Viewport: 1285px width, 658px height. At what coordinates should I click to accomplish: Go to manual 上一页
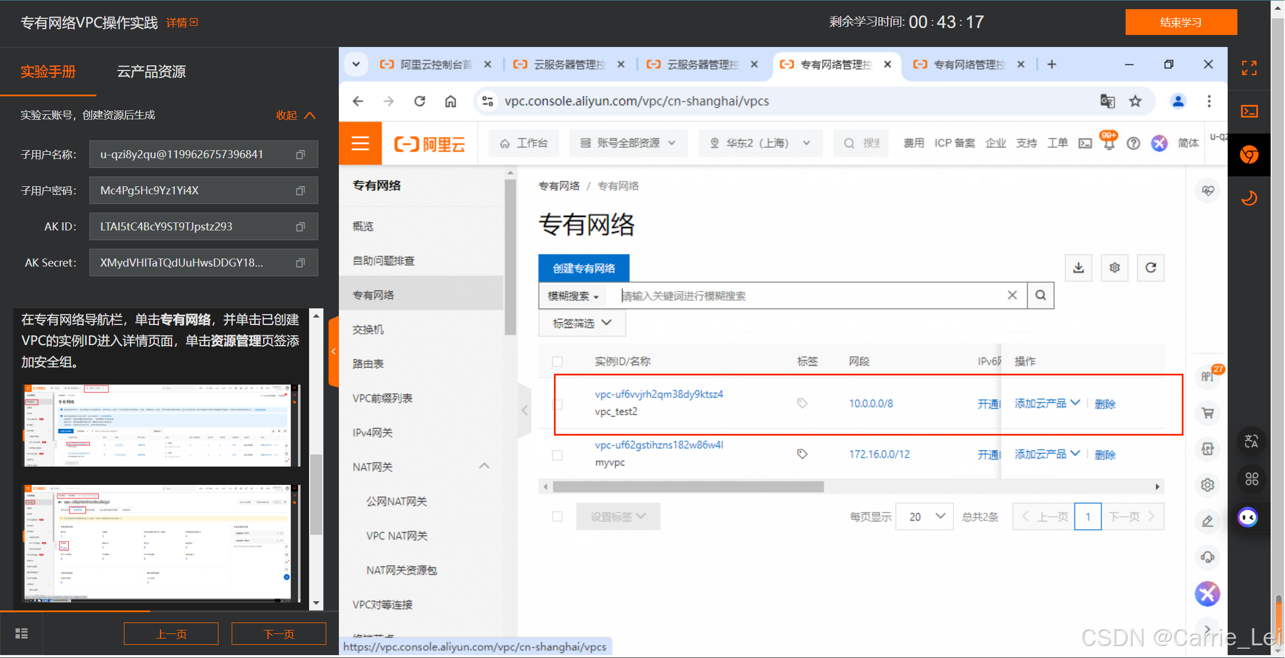171,634
